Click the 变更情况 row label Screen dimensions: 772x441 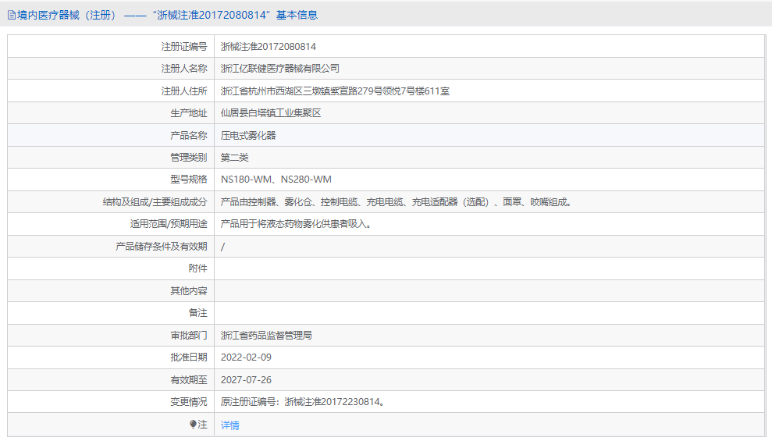[189, 402]
